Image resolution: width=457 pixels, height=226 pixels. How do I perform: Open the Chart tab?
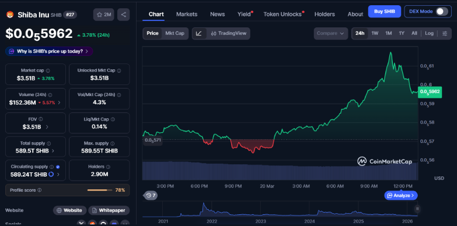point(156,14)
